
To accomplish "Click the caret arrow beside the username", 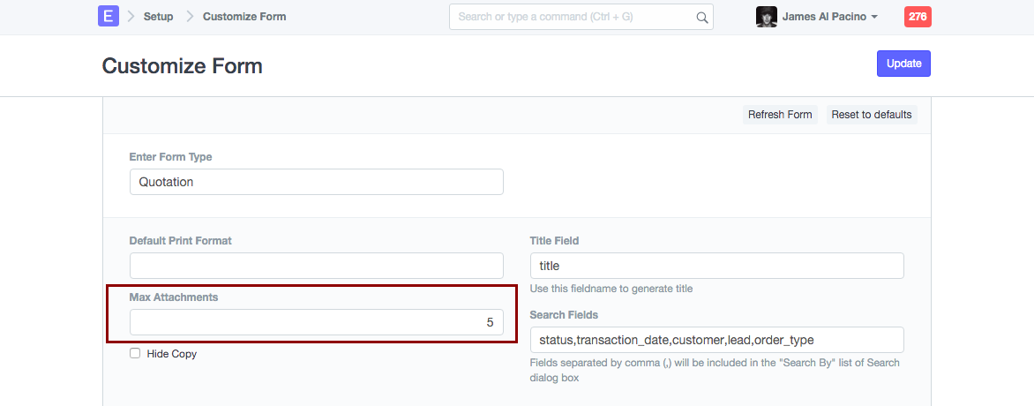I will tap(874, 18).
